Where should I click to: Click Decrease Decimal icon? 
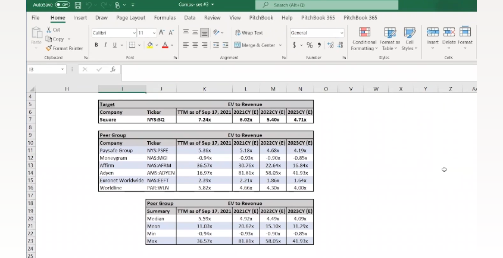click(340, 45)
